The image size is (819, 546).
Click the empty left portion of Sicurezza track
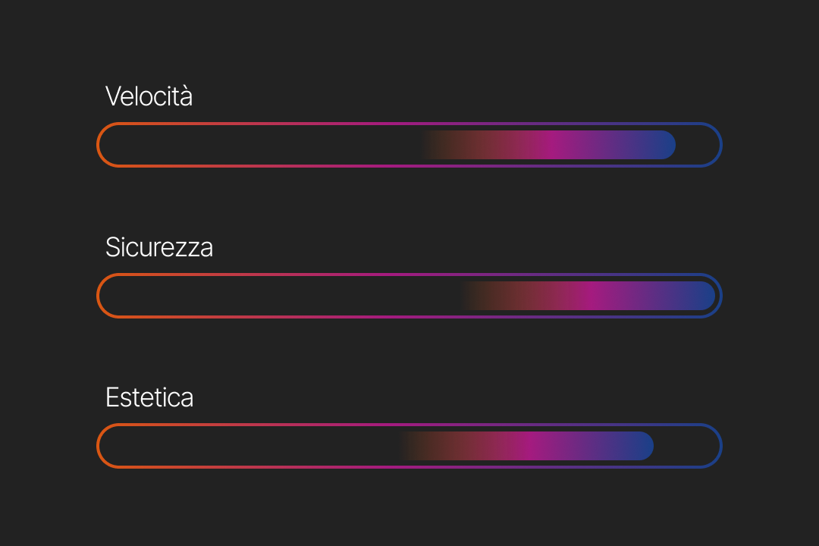coord(281,296)
